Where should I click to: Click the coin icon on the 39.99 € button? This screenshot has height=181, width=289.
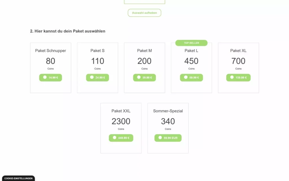click(139, 77)
